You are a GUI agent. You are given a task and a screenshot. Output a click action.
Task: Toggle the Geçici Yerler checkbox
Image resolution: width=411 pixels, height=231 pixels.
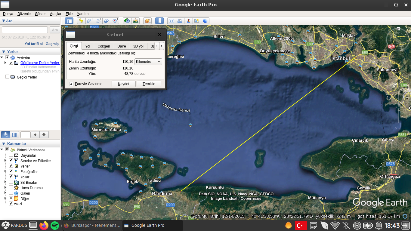7,77
